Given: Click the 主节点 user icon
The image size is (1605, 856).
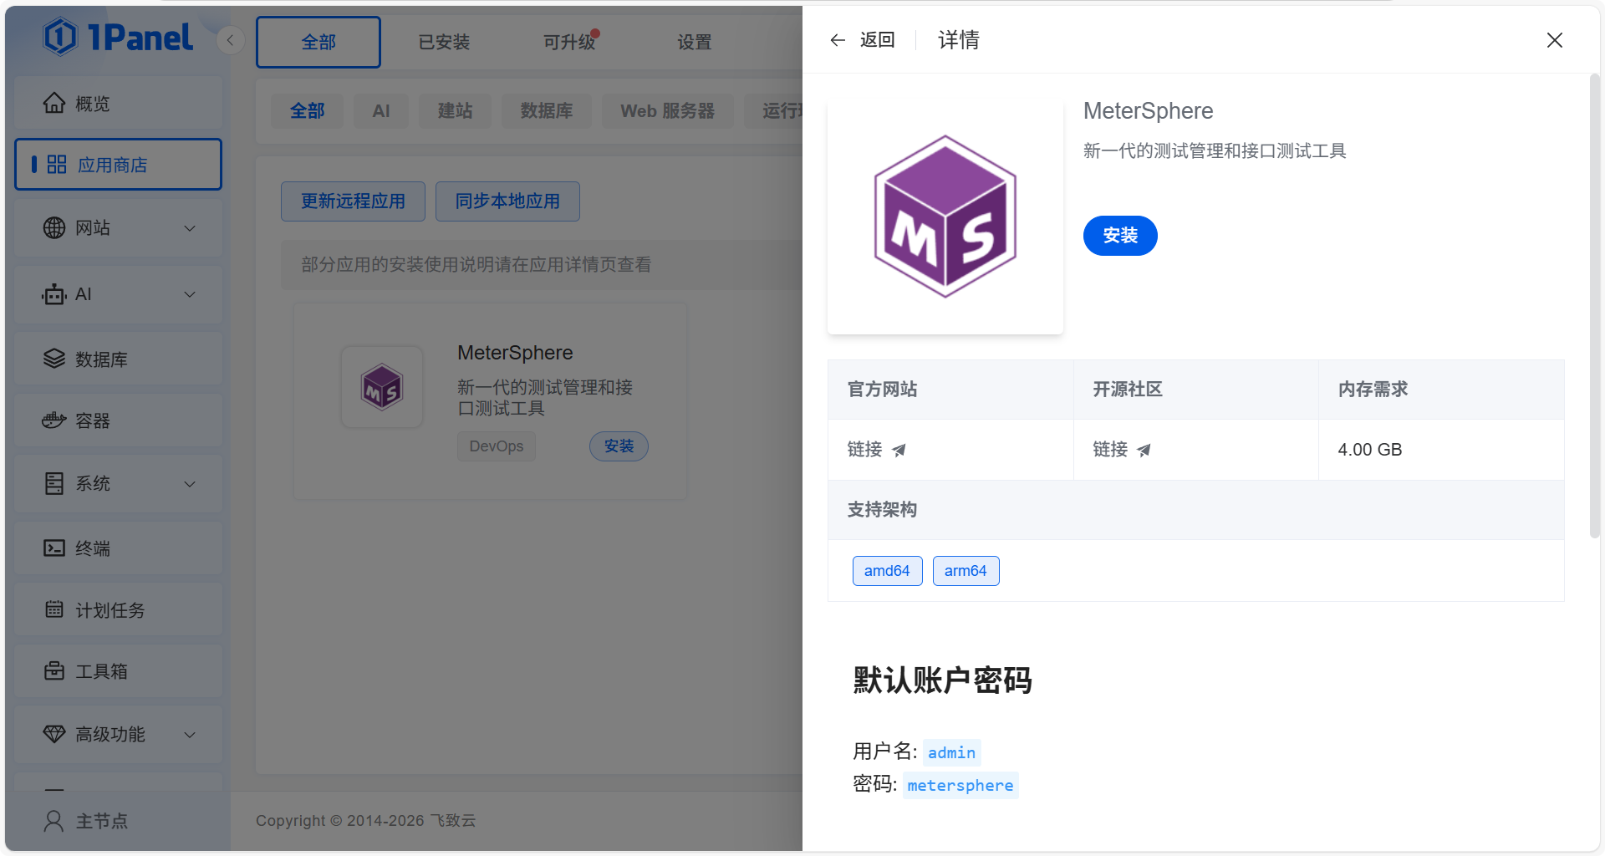Looking at the screenshot, I should (x=53, y=821).
